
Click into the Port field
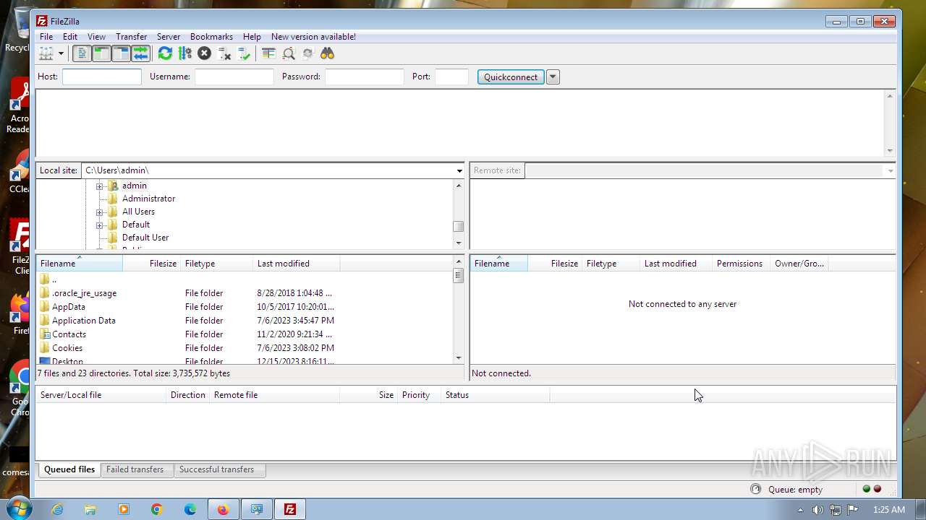coord(452,77)
